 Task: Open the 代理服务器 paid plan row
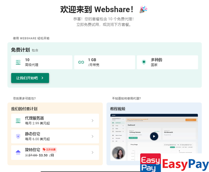tap(55, 120)
